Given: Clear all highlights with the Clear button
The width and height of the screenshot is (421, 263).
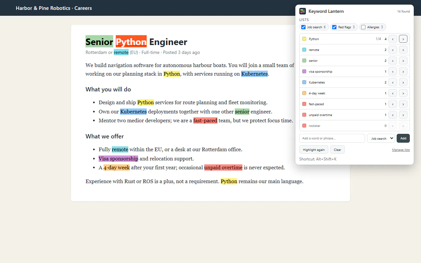Looking at the screenshot, I should [x=337, y=150].
